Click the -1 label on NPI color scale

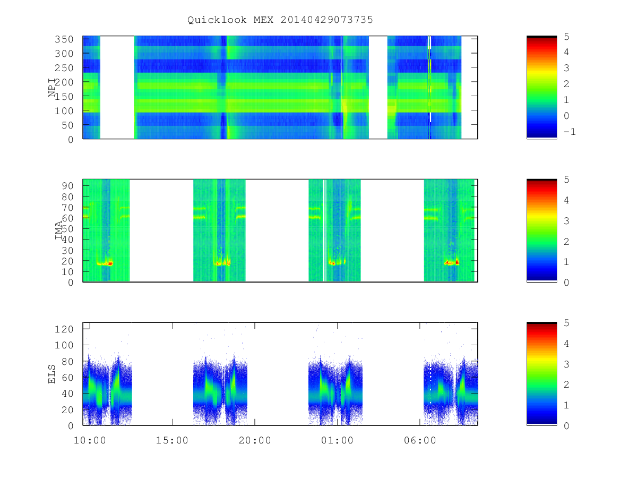coord(569,132)
